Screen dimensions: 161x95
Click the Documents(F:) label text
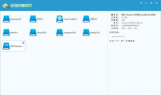coord(70,33)
